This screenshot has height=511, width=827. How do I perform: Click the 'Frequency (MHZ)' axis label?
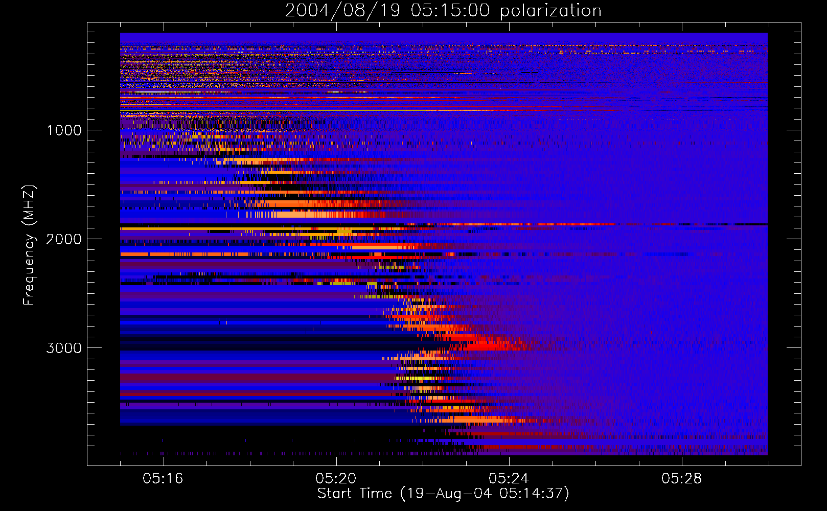click(29, 245)
